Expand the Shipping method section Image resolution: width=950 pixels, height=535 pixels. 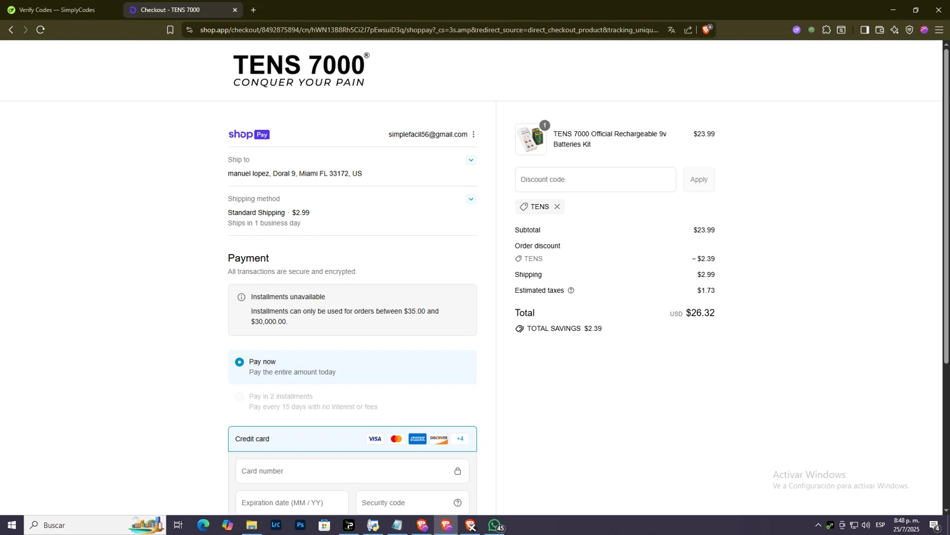tap(471, 199)
